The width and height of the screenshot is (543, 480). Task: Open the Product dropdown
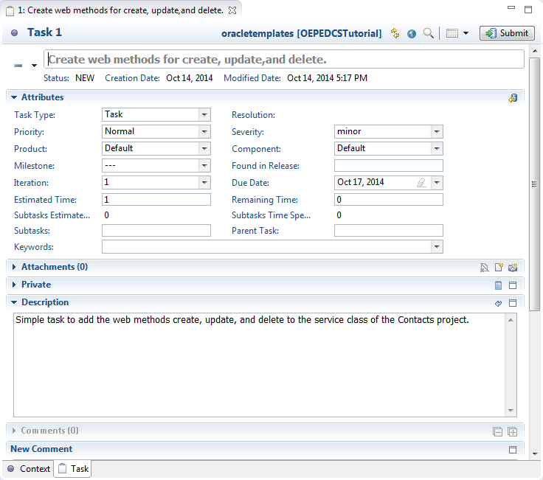[x=204, y=148]
